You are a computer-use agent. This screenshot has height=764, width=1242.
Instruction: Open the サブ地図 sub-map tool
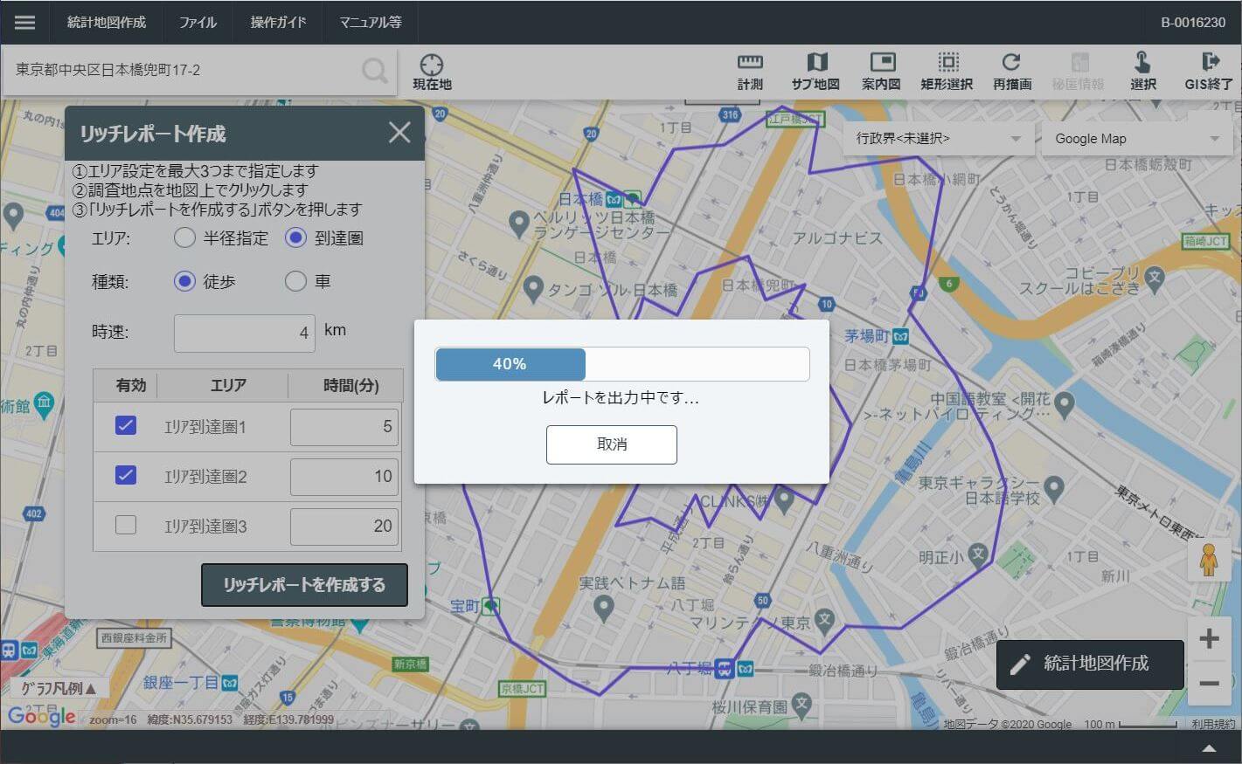tap(815, 70)
